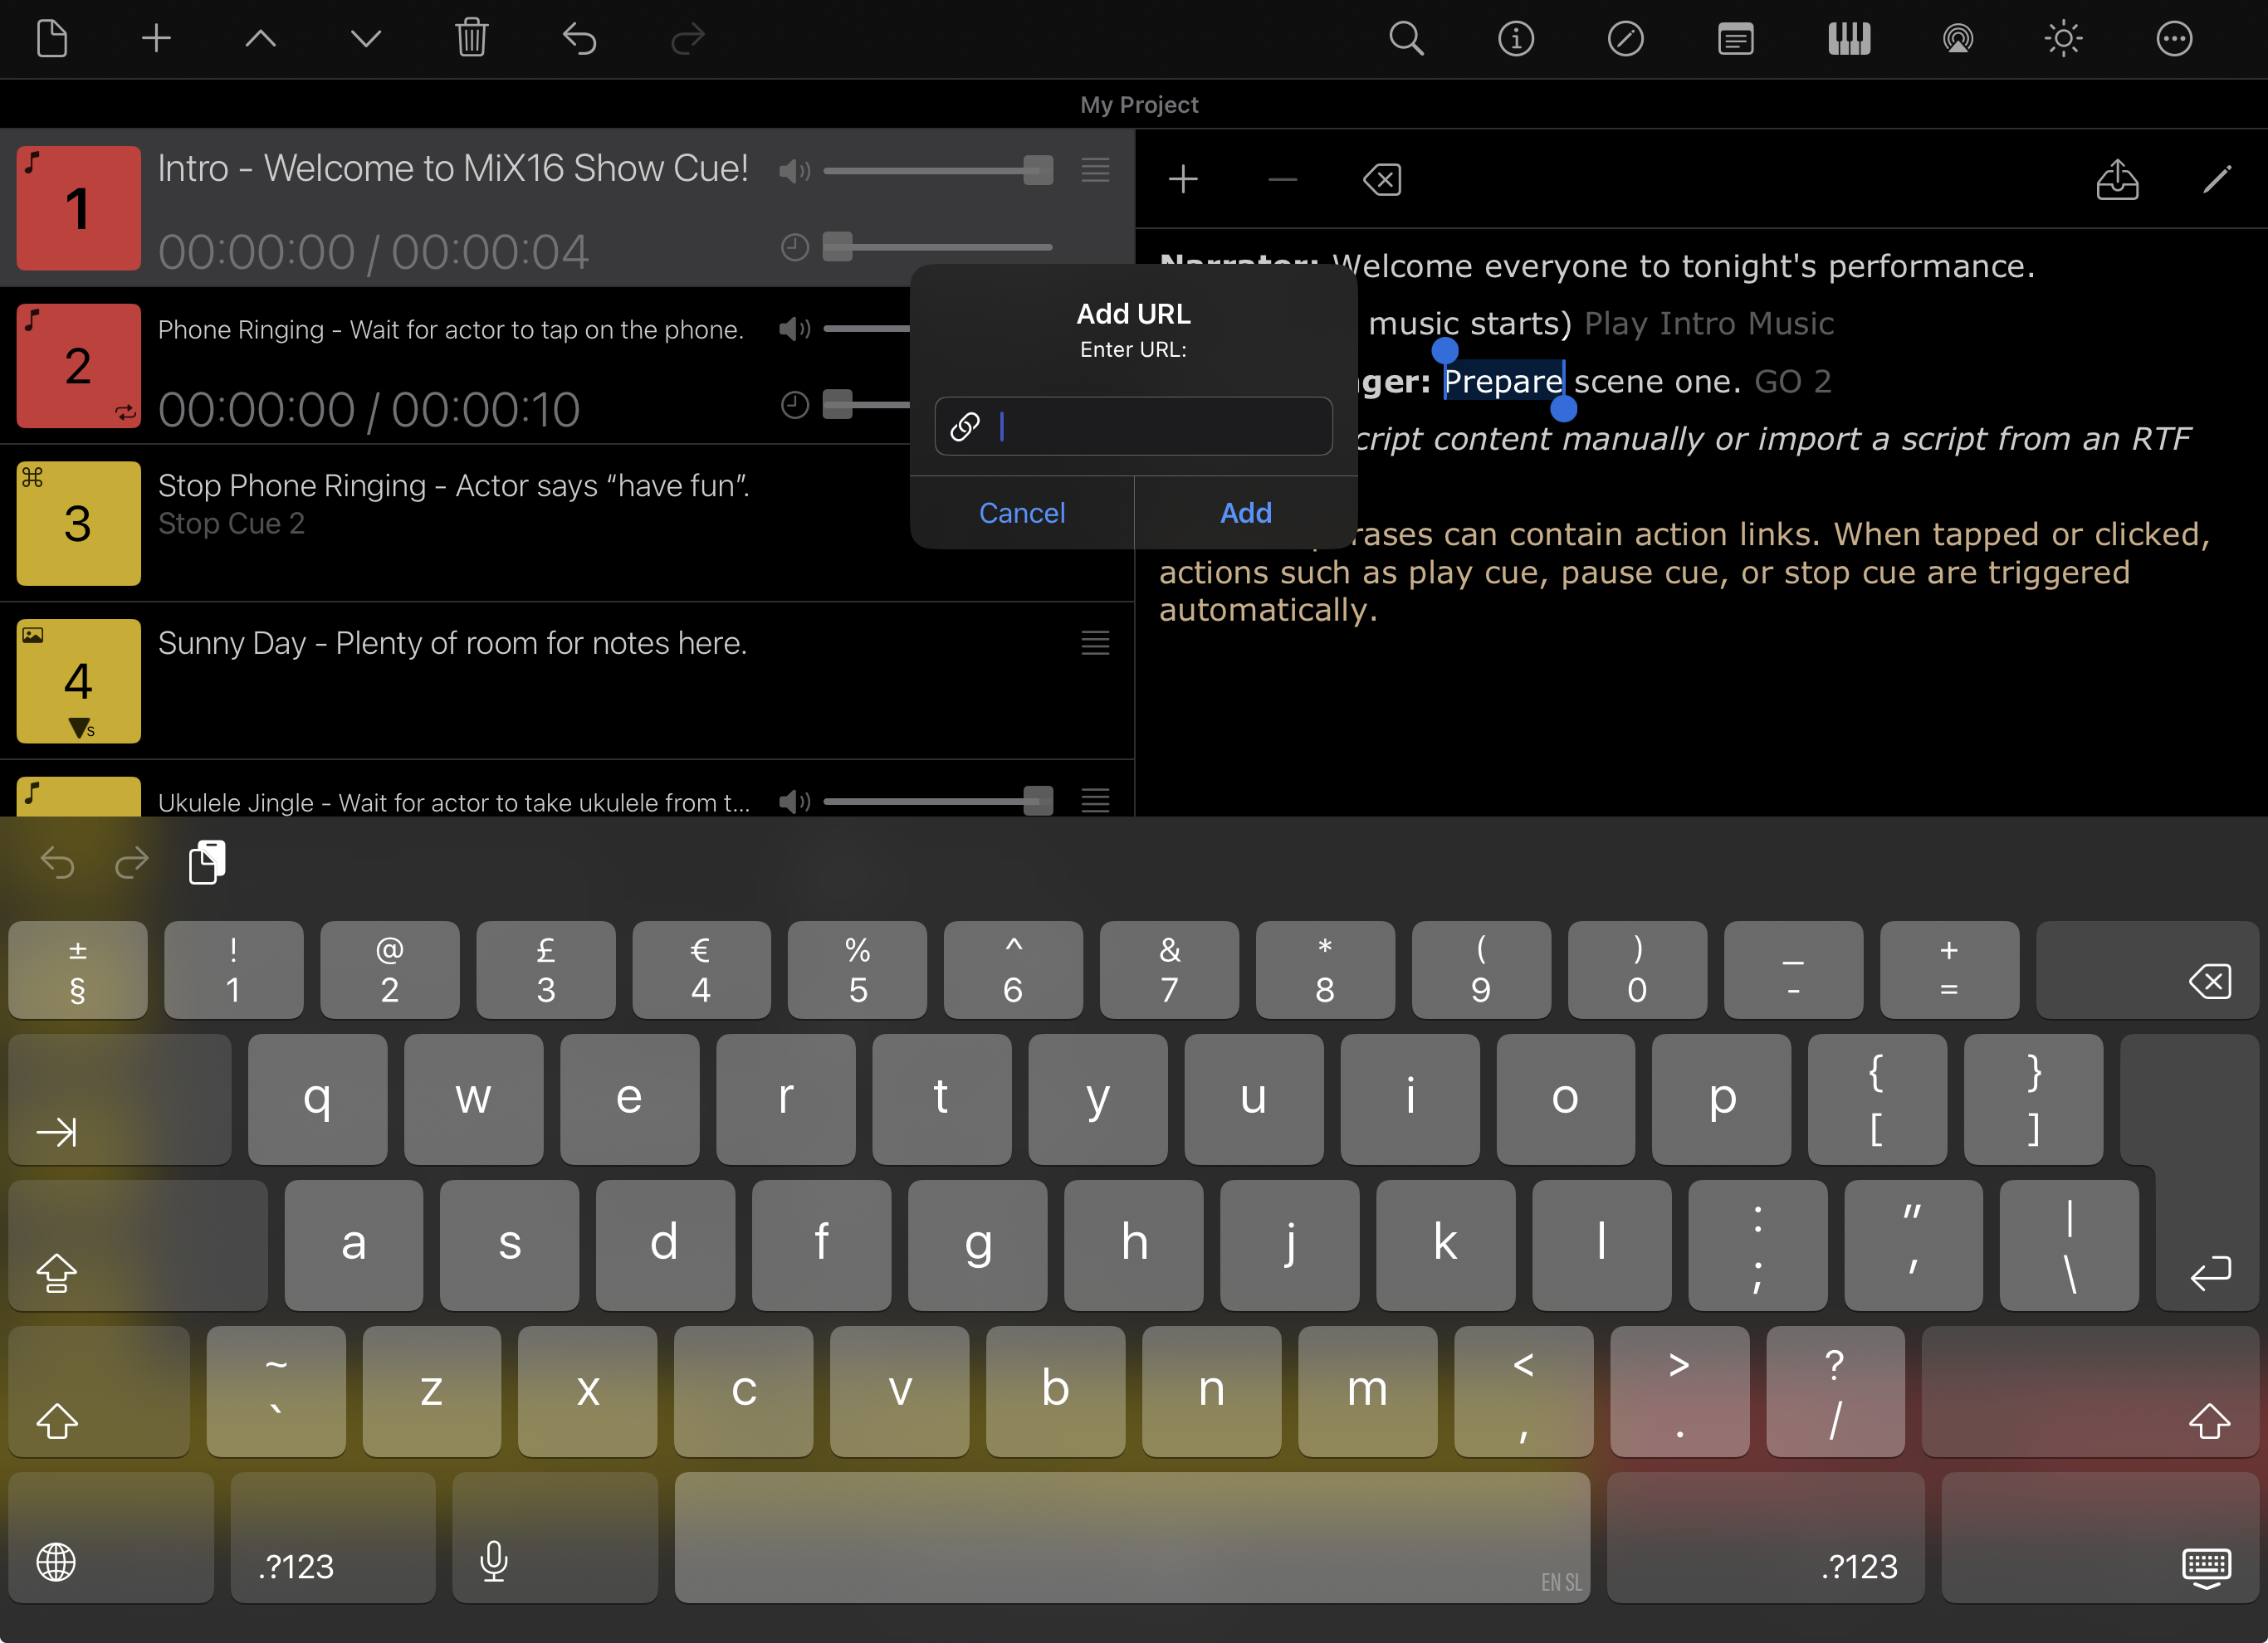Move cue up with chevron up
The width and height of the screenshot is (2268, 1643).
point(261,39)
